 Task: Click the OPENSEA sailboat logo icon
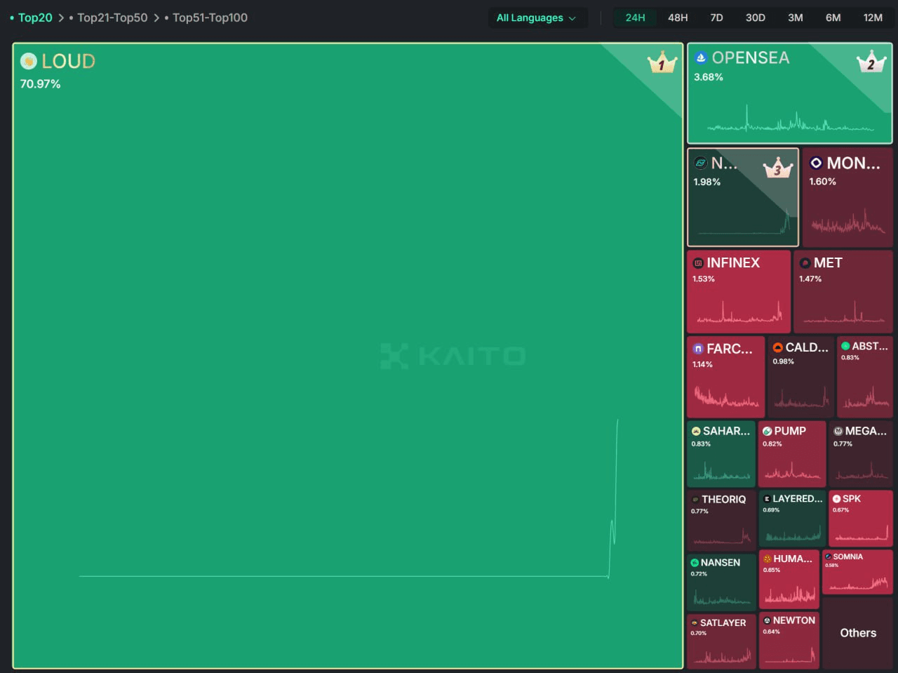pyautogui.click(x=700, y=58)
